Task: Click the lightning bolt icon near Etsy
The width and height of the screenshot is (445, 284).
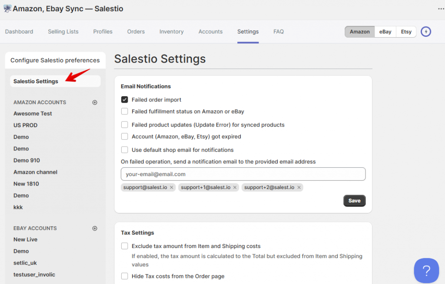Action: pos(426,32)
